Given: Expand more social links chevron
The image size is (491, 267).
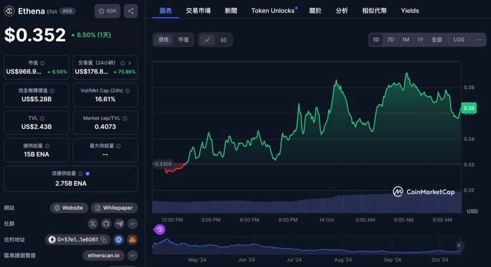Looking at the screenshot, I should point(132,223).
